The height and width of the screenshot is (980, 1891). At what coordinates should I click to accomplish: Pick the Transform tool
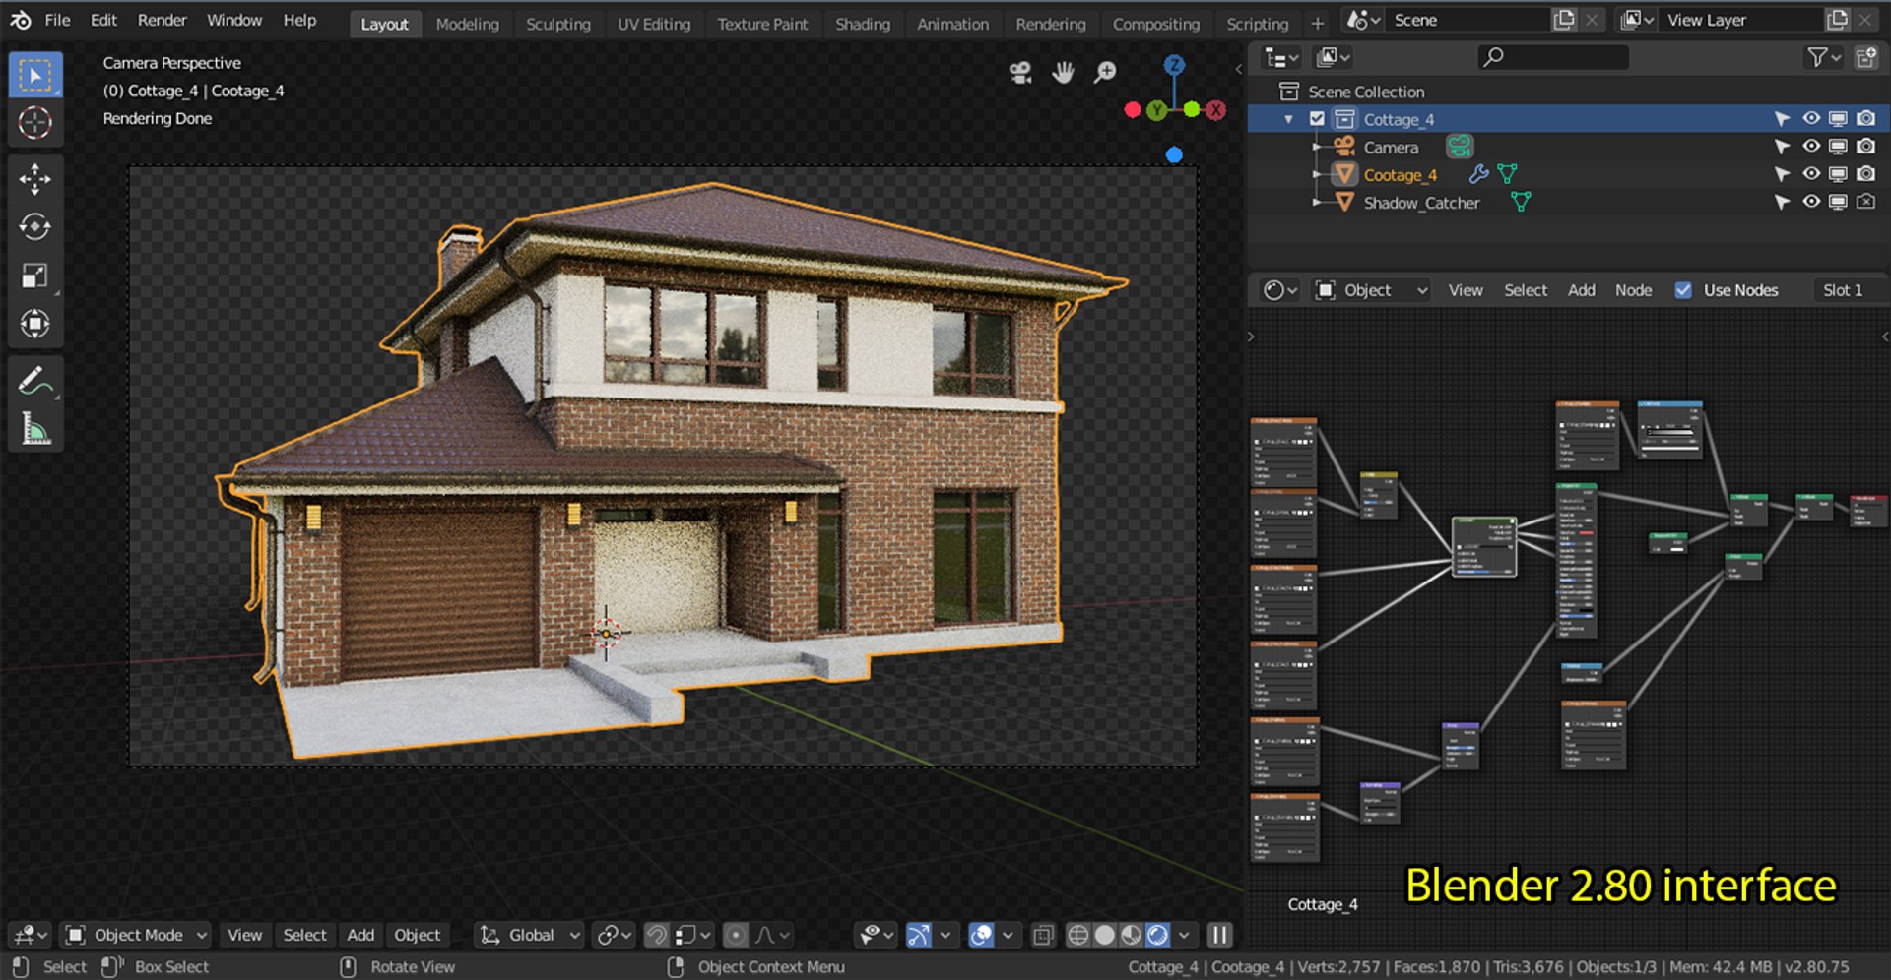tap(35, 324)
